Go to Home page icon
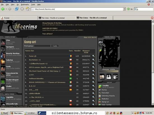 pos(28,9)
